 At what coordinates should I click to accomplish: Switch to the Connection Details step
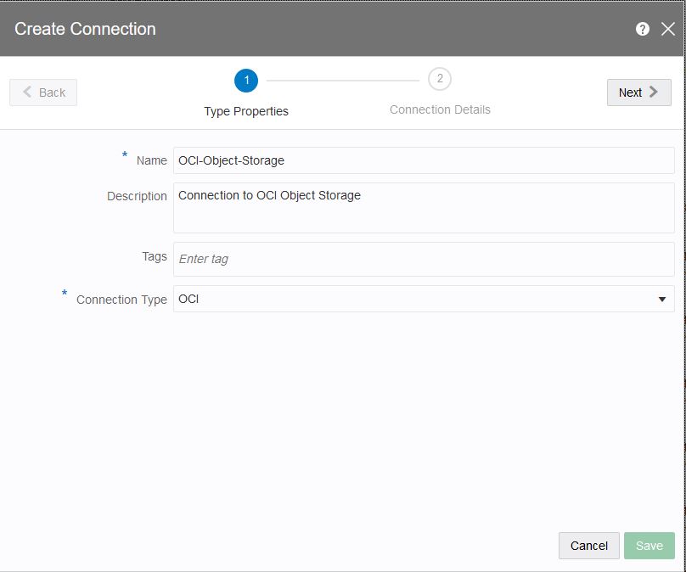[x=440, y=109]
